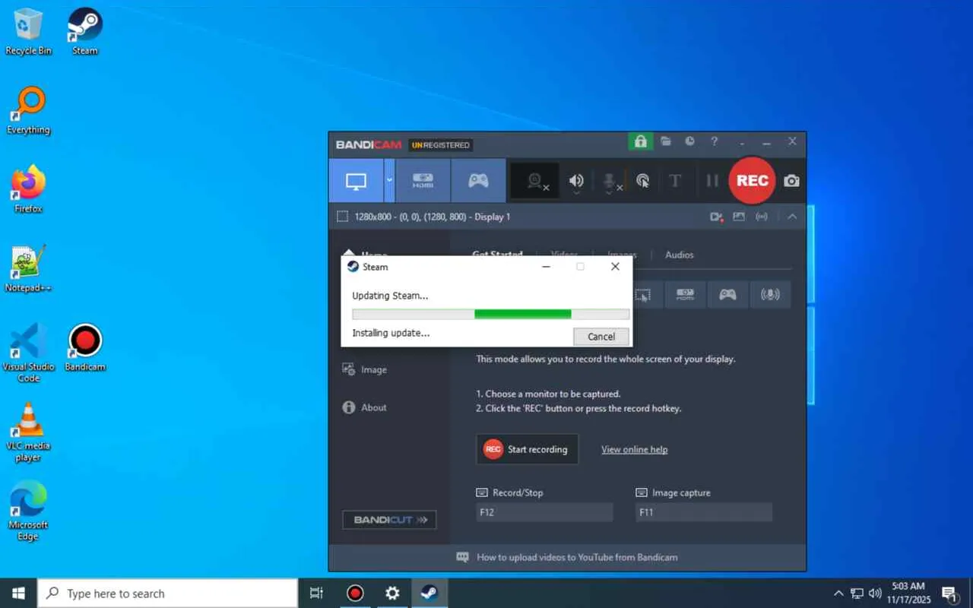Click the Recycle Bin desktop icon

tap(29, 32)
